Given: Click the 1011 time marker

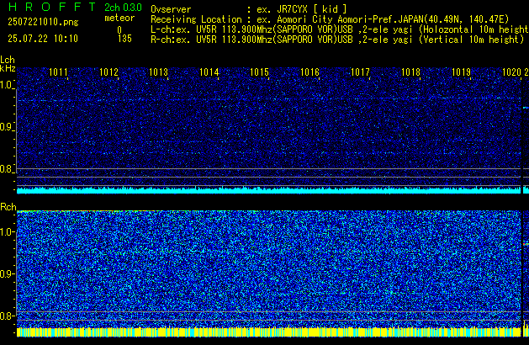Looking at the screenshot, I should 58,72.
